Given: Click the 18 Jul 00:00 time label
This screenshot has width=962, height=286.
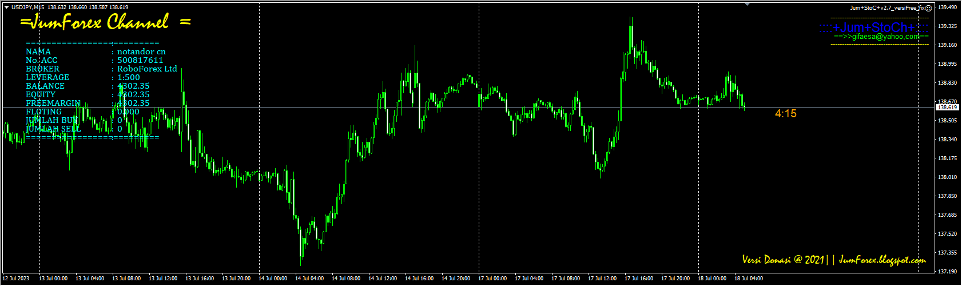Looking at the screenshot, I should [712, 279].
